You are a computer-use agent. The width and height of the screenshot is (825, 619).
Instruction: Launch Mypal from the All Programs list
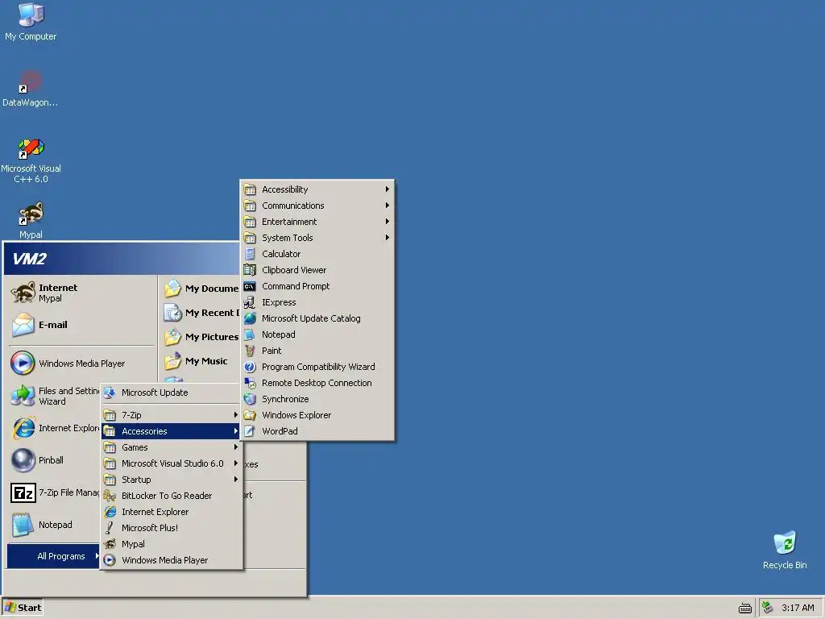pyautogui.click(x=172, y=544)
